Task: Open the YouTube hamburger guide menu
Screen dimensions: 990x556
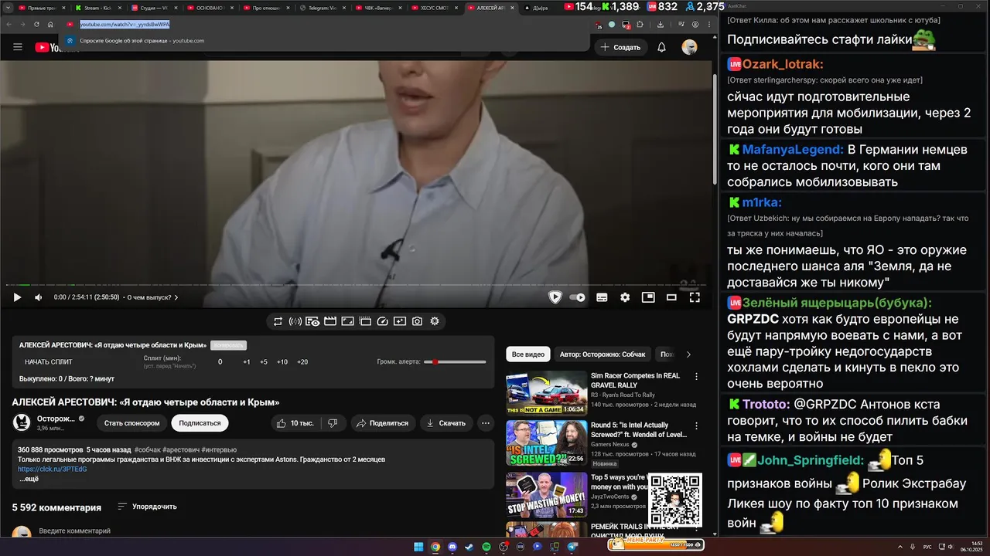Action: click(18, 47)
